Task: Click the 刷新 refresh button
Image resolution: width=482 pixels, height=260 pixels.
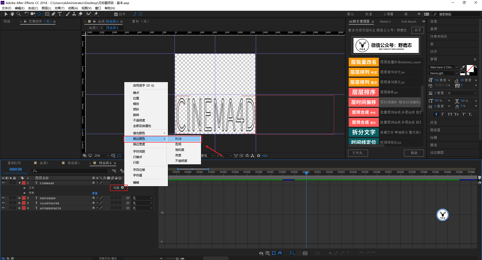Action: (x=414, y=153)
